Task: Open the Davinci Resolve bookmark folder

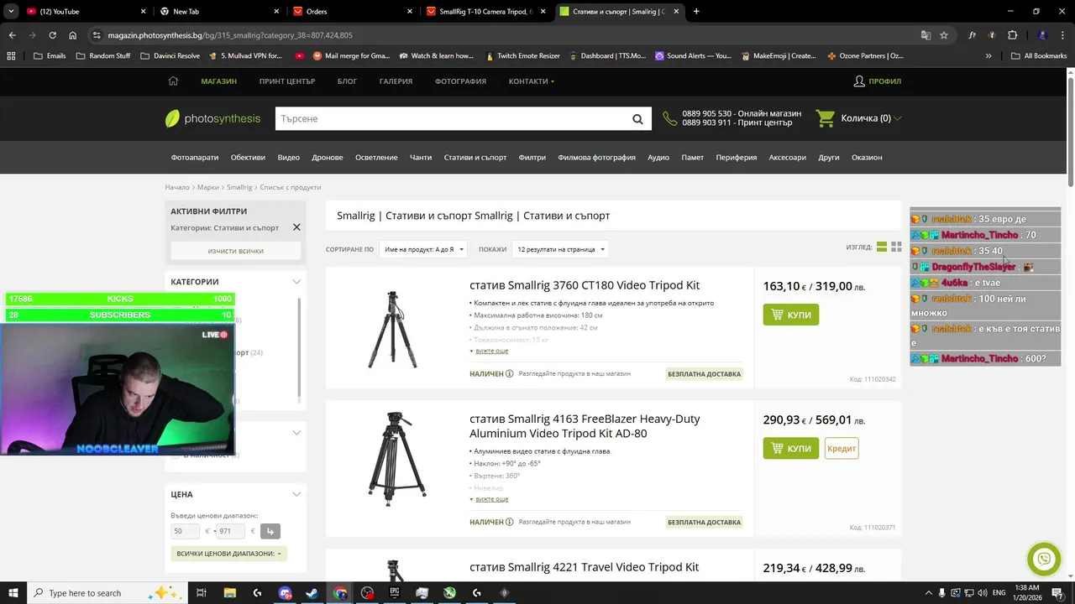Action: tap(170, 56)
